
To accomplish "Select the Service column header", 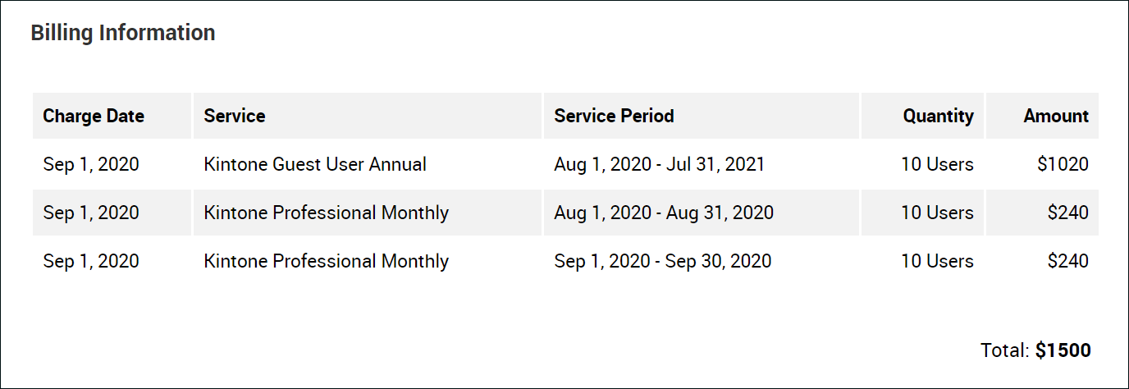I will 235,116.
